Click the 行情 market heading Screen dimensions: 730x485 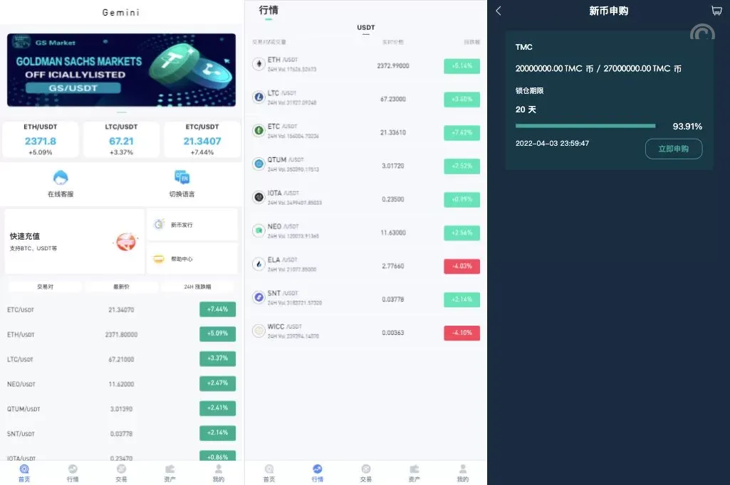click(x=268, y=10)
